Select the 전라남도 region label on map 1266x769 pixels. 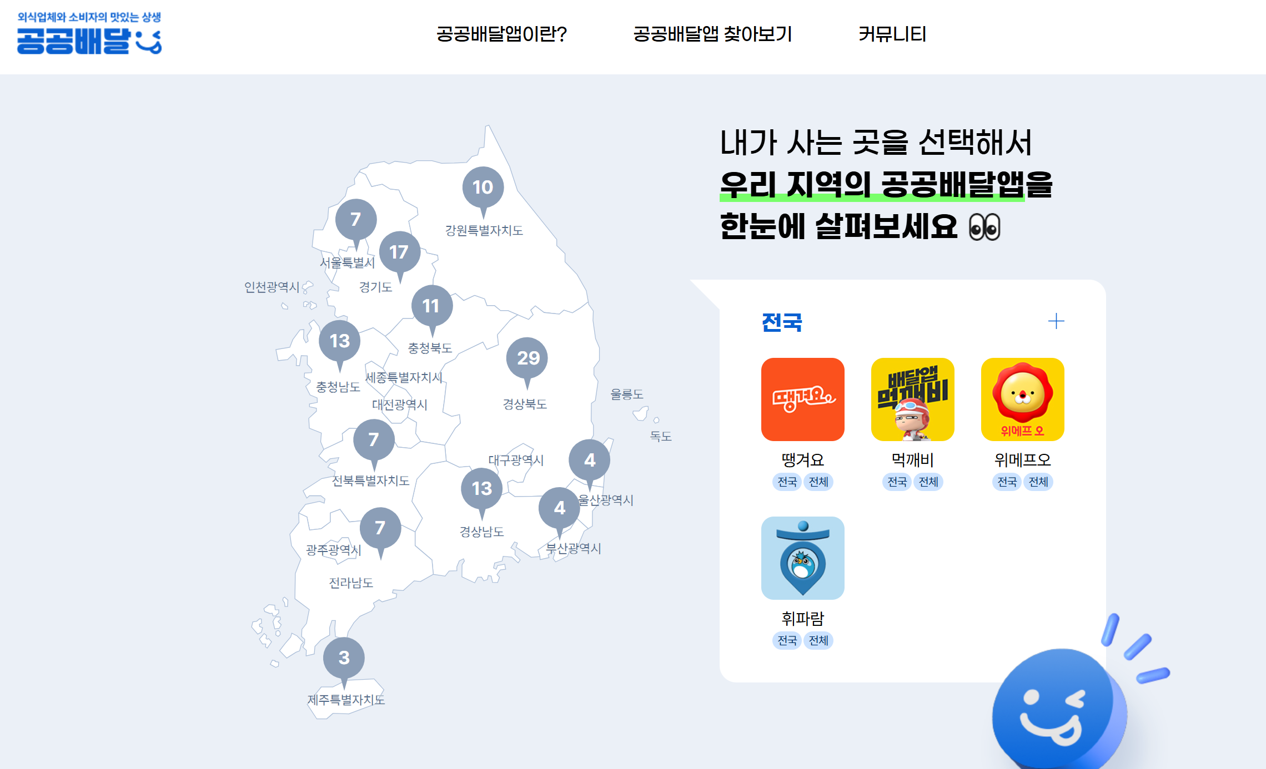coord(351,583)
